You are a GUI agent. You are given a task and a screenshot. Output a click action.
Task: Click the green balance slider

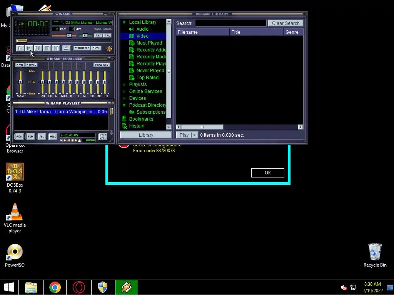tap(85, 36)
